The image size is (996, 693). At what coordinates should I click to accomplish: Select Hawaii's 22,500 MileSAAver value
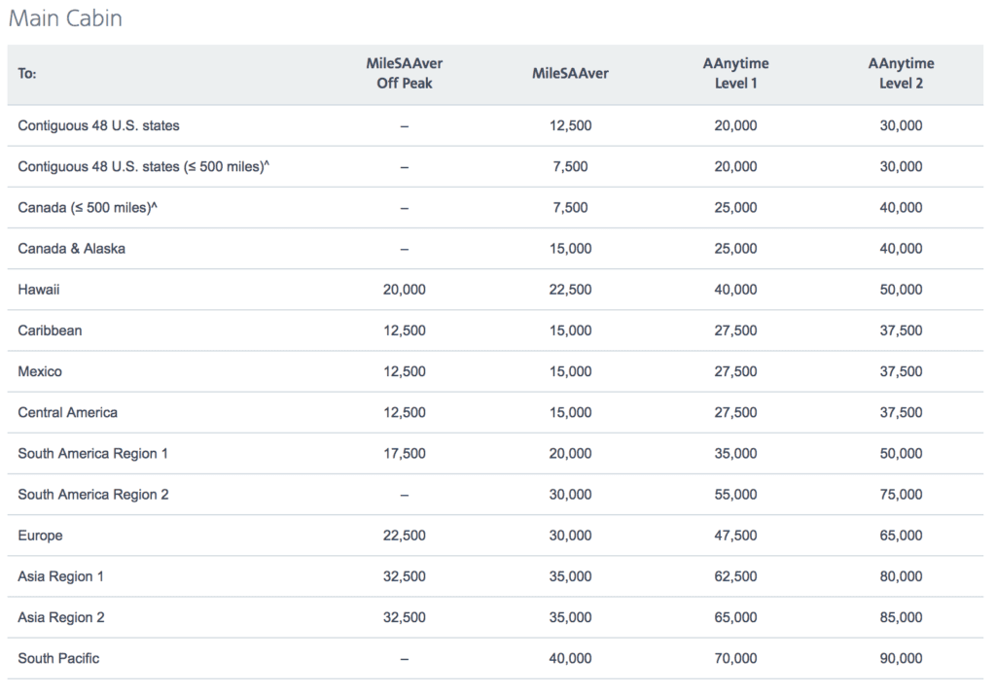570,290
